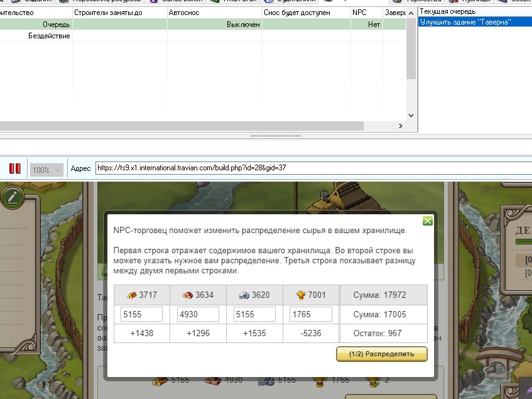This screenshot has width=532, height=399.
Task: Click the red pause button
Action: pyautogui.click(x=14, y=168)
